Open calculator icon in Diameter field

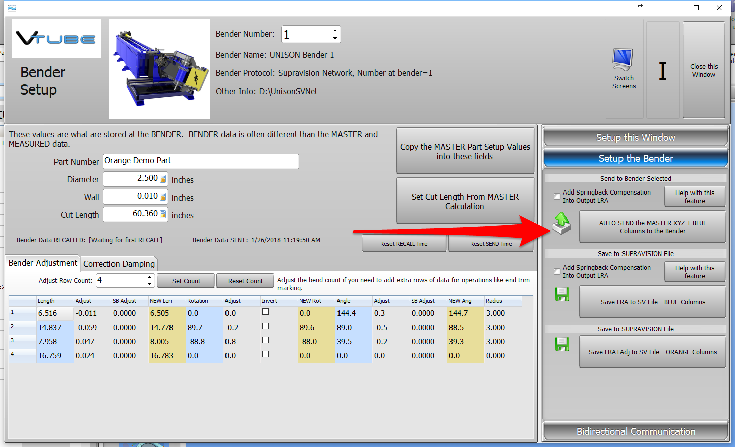tap(163, 179)
